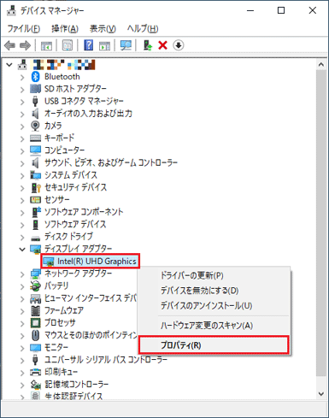Choose プロパティ(R) in the context menu
Image resolution: width=329 pixels, height=418 pixels.
(x=214, y=345)
